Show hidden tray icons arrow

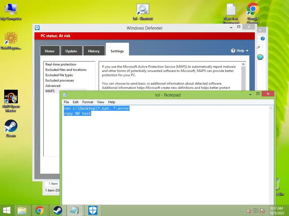click(242, 211)
